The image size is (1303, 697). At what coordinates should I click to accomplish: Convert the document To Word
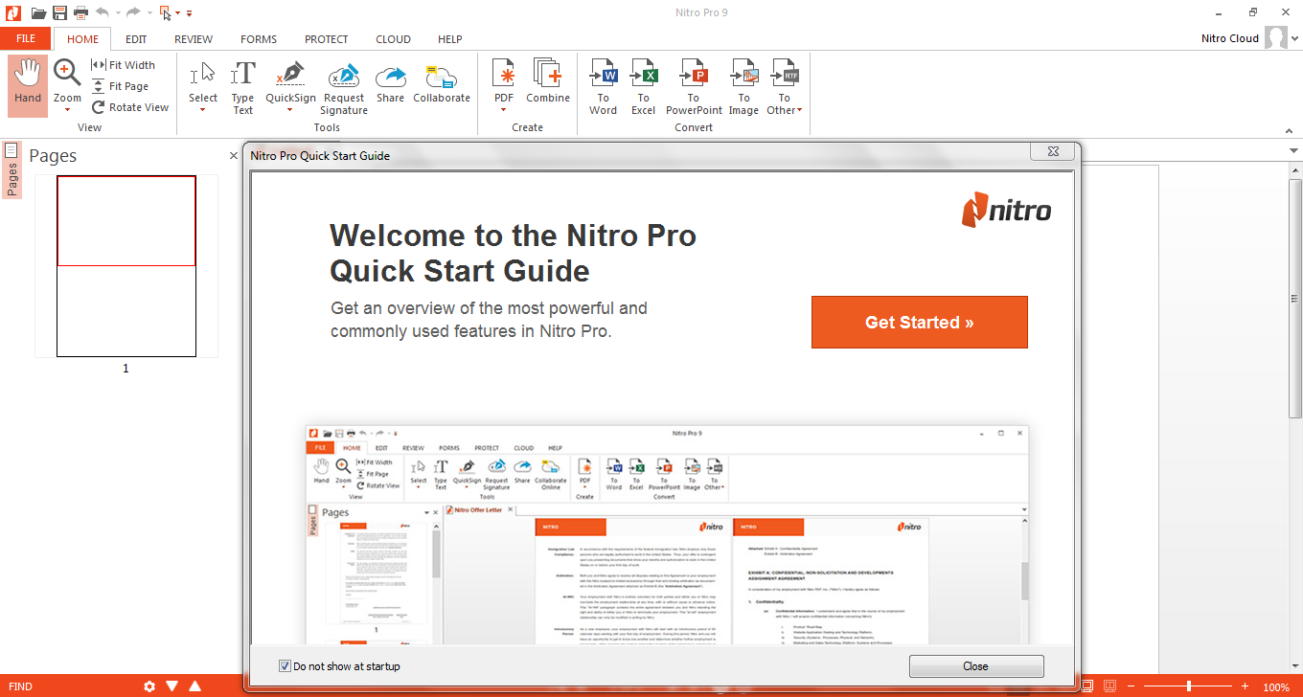click(604, 87)
